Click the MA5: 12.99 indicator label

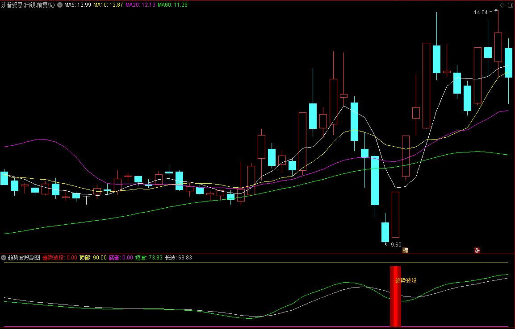78,5
